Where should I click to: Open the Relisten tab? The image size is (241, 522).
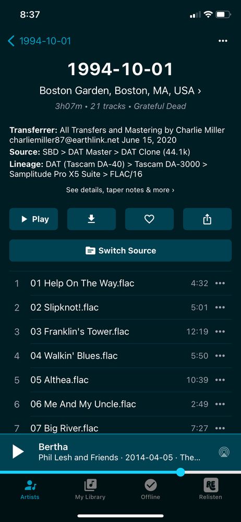tap(210, 490)
